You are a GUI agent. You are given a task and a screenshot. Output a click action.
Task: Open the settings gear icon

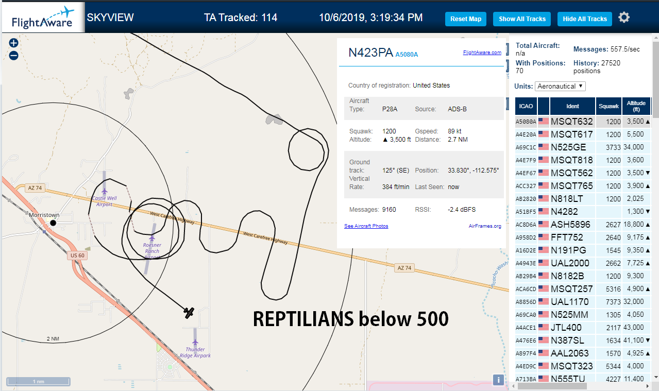(624, 18)
